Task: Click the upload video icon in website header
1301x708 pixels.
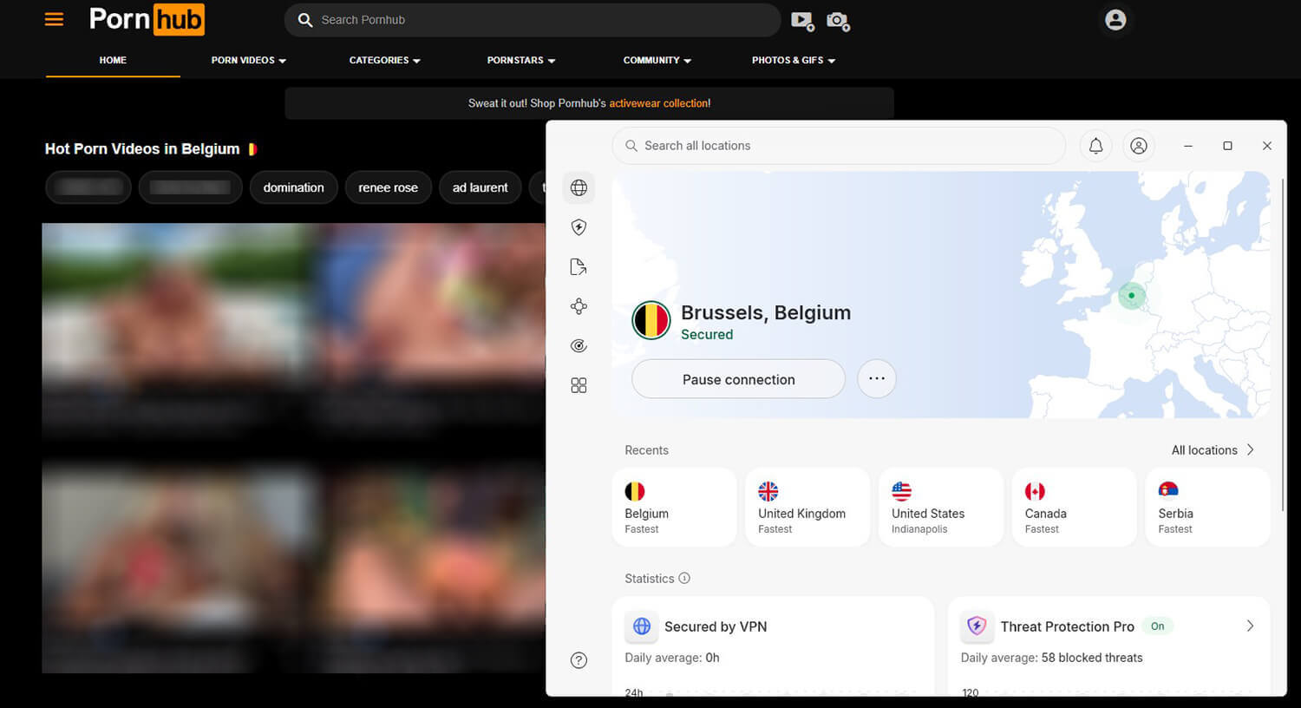Action: (802, 20)
